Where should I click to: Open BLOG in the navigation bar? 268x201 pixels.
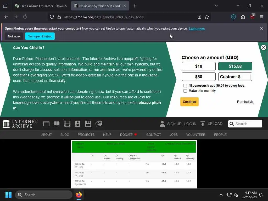[x=65, y=135]
